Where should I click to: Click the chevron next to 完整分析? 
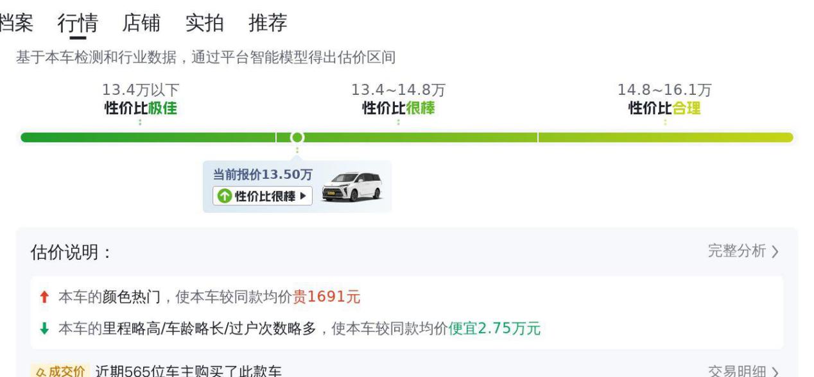[775, 251]
